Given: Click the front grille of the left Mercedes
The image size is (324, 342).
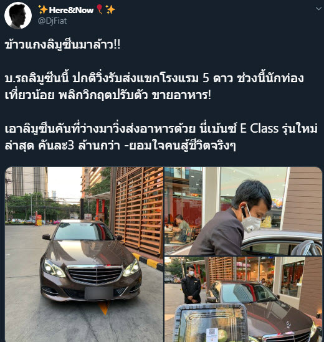Looking at the screenshot, I should 95,275.
